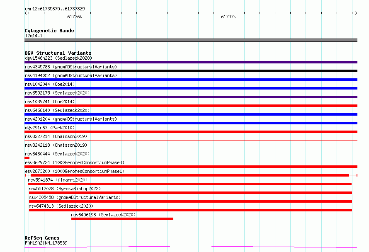Screen dimensions: 369x252
Task: Open gene FAM19A2|NM_178539 label
Action: [x=46, y=243]
